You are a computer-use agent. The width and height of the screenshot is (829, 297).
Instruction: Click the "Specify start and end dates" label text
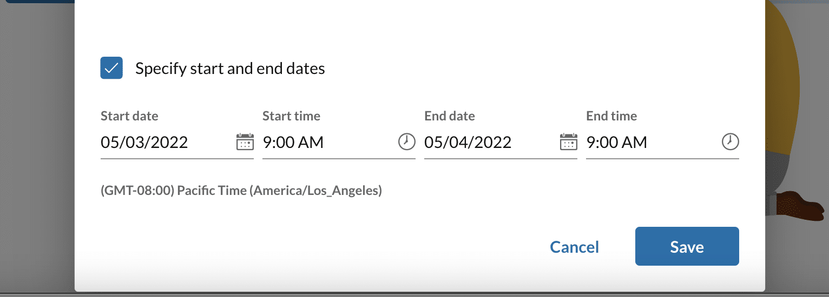[230, 69]
